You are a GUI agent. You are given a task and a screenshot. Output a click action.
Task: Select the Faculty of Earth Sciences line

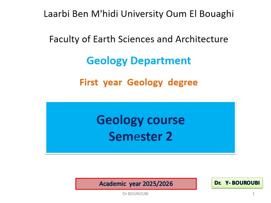coord(139,39)
